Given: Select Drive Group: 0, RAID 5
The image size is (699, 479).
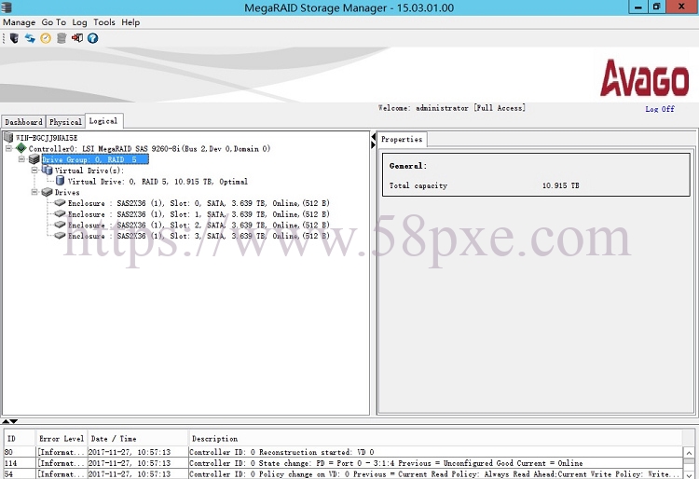Looking at the screenshot, I should click(x=95, y=159).
